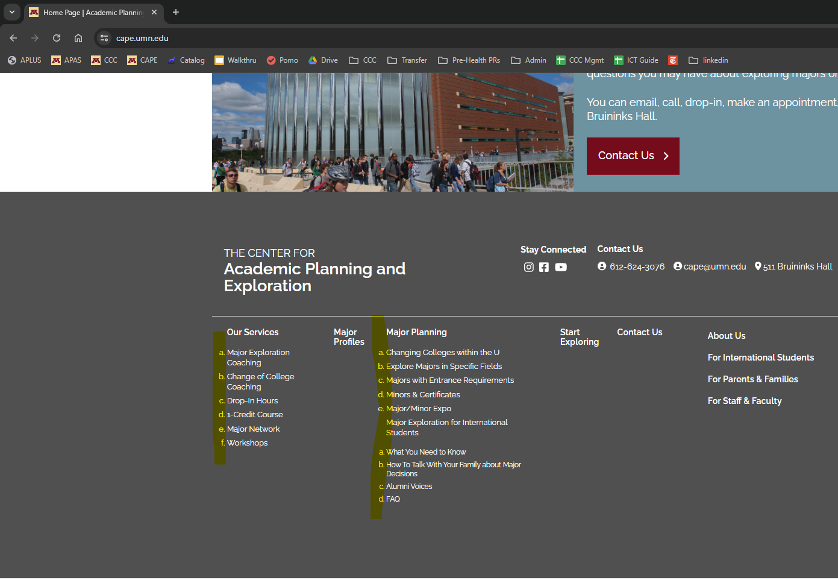Open the CCC bookmark with UMN icon
Image resolution: width=838 pixels, height=580 pixels.
pos(104,60)
